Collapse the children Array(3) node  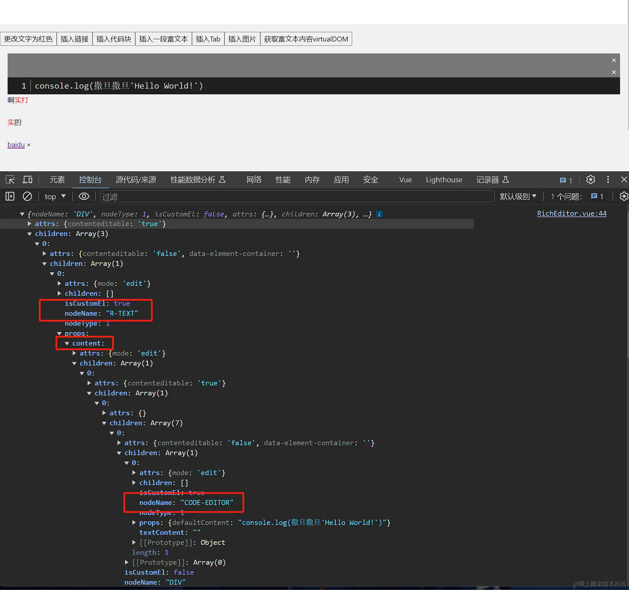click(x=30, y=234)
